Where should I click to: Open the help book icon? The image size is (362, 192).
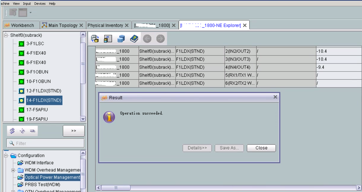point(134,38)
